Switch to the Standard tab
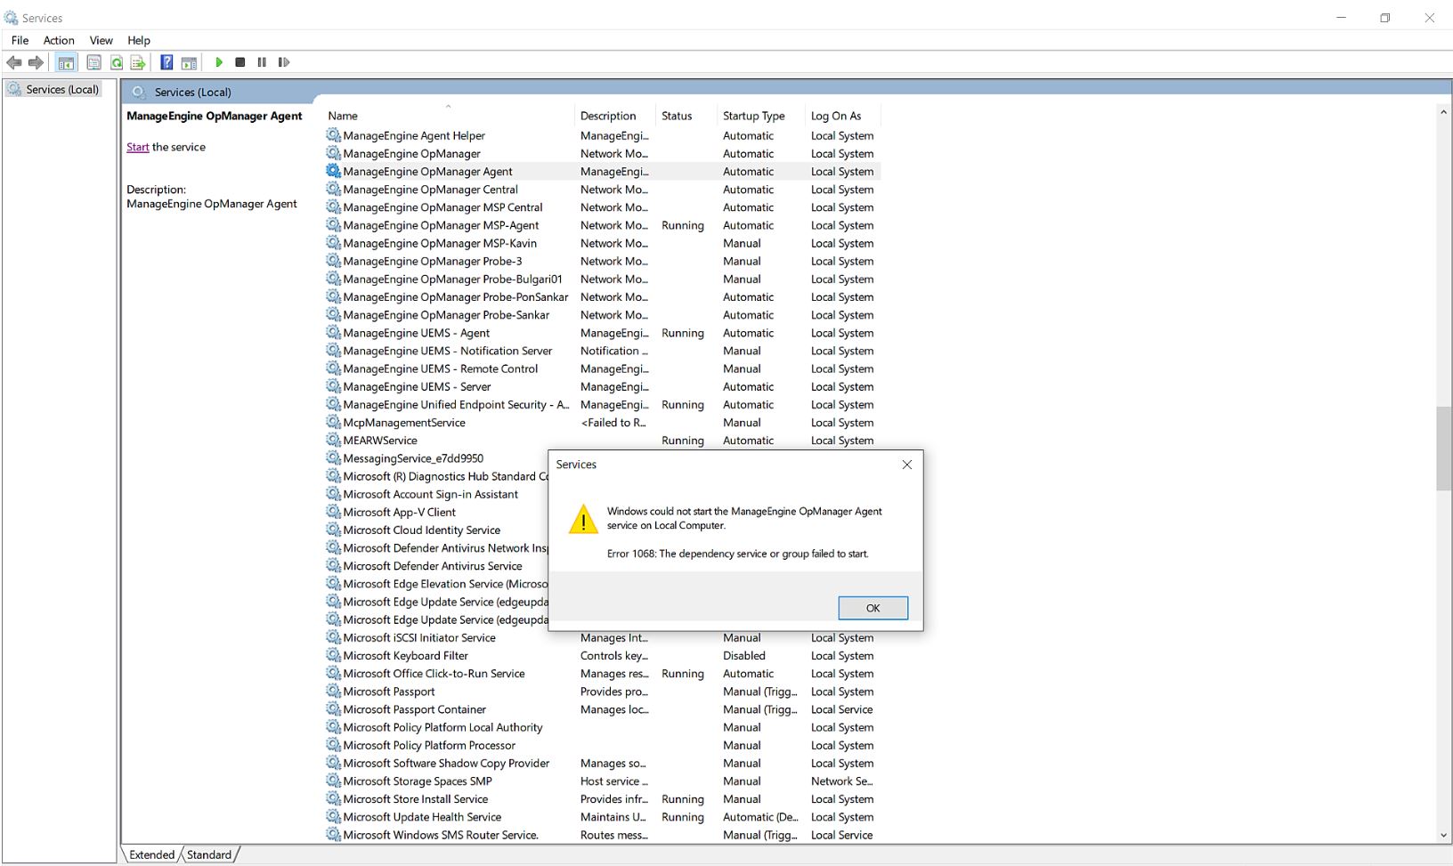This screenshot has width=1453, height=866. pos(208,854)
